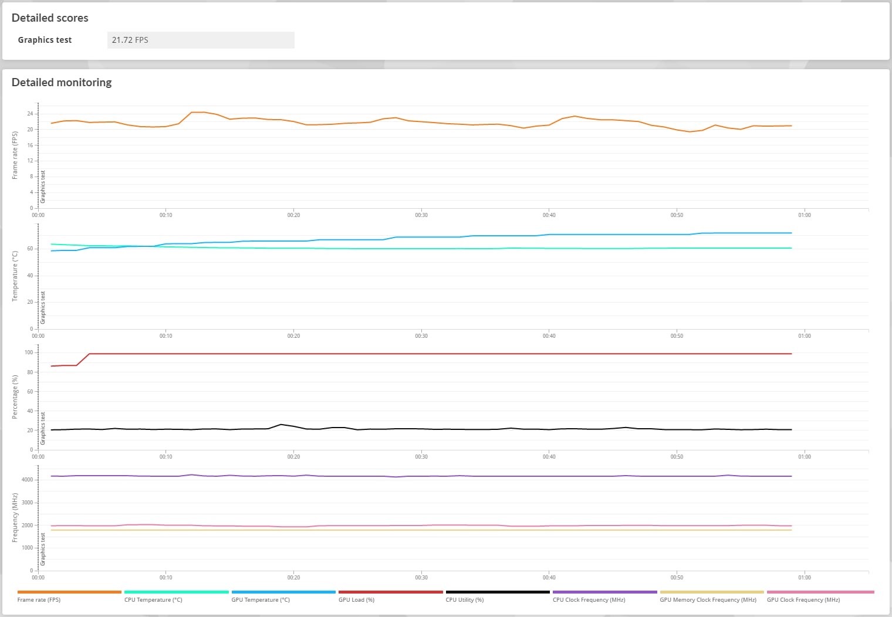The height and width of the screenshot is (617, 892).
Task: Toggle the CPU Temperature legend swatch
Action: coord(176,592)
